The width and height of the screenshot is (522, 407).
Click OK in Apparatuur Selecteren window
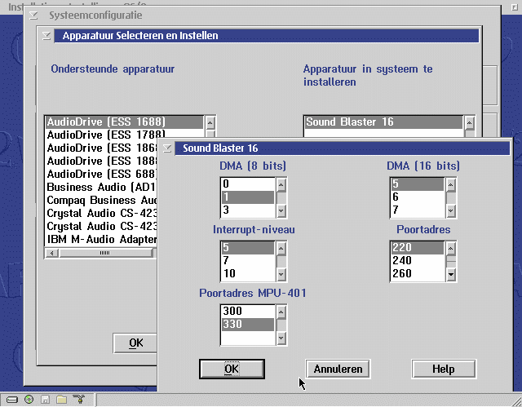(136, 343)
